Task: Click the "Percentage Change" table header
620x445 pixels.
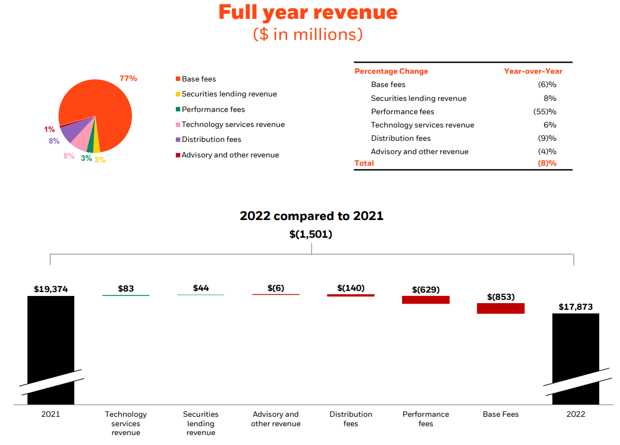Action: pos(391,71)
